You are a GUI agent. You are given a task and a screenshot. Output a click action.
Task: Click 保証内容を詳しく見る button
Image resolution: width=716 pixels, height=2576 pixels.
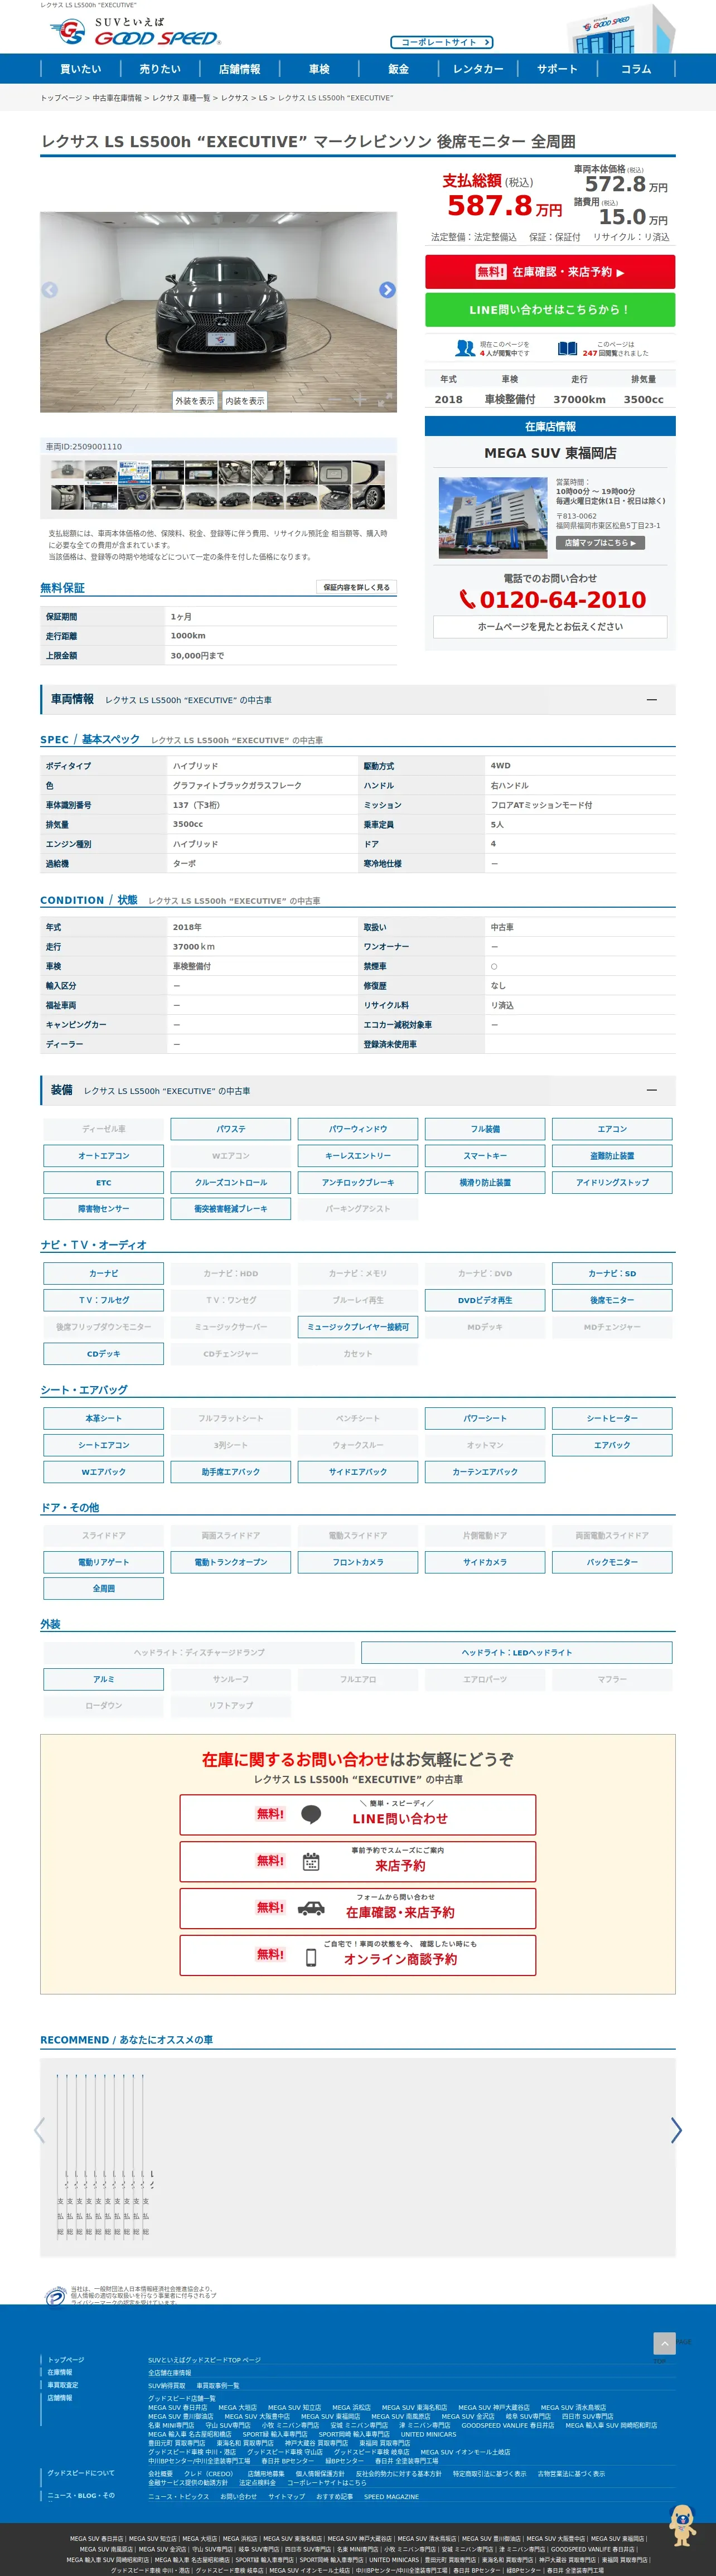click(x=356, y=587)
